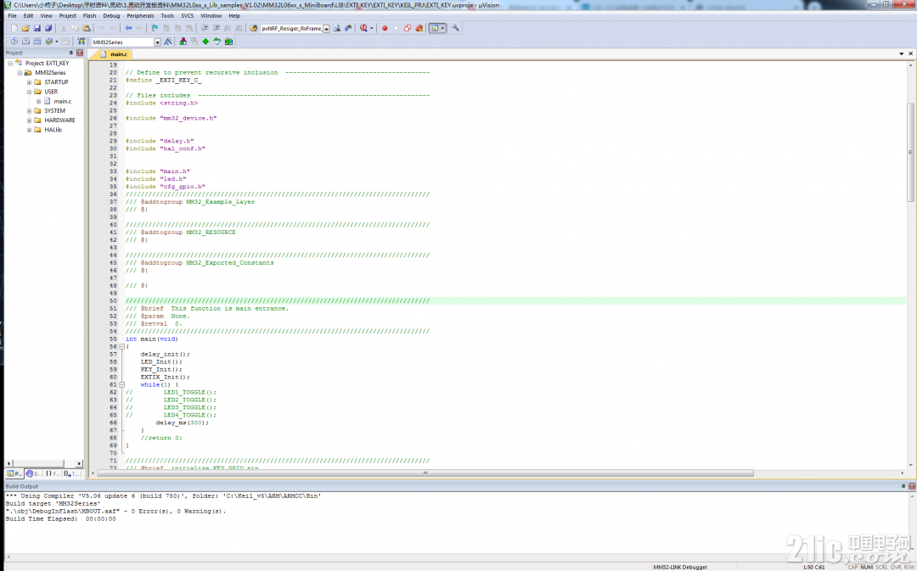917x571 pixels.
Task: Save the current file with the disk icon
Action: [37, 28]
